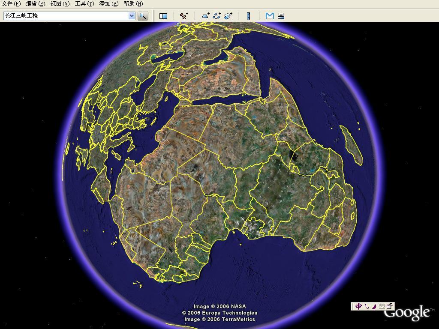Add a placemark with the pushpin icon
The width and height of the screenshot is (439, 329).
click(x=184, y=16)
